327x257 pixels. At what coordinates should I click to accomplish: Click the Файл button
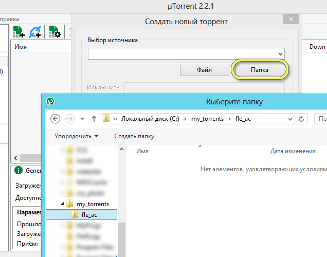tap(205, 69)
